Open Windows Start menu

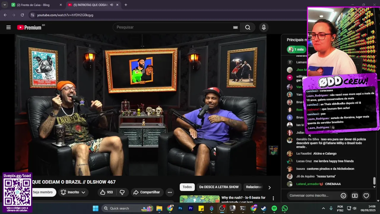[x=96, y=208]
